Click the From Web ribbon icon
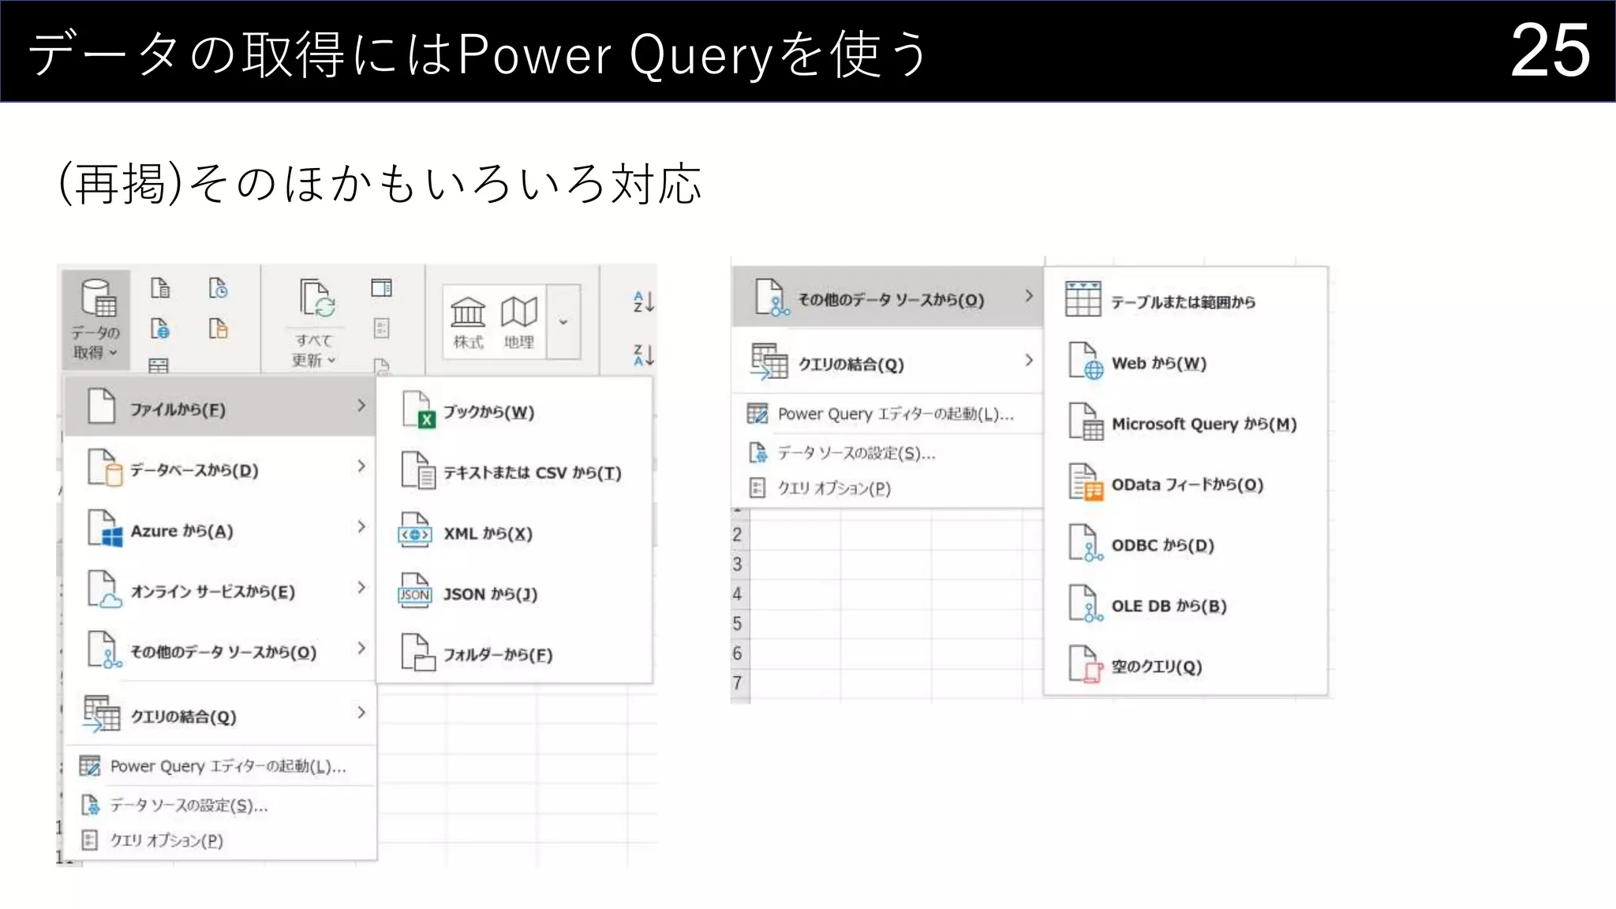 click(160, 328)
